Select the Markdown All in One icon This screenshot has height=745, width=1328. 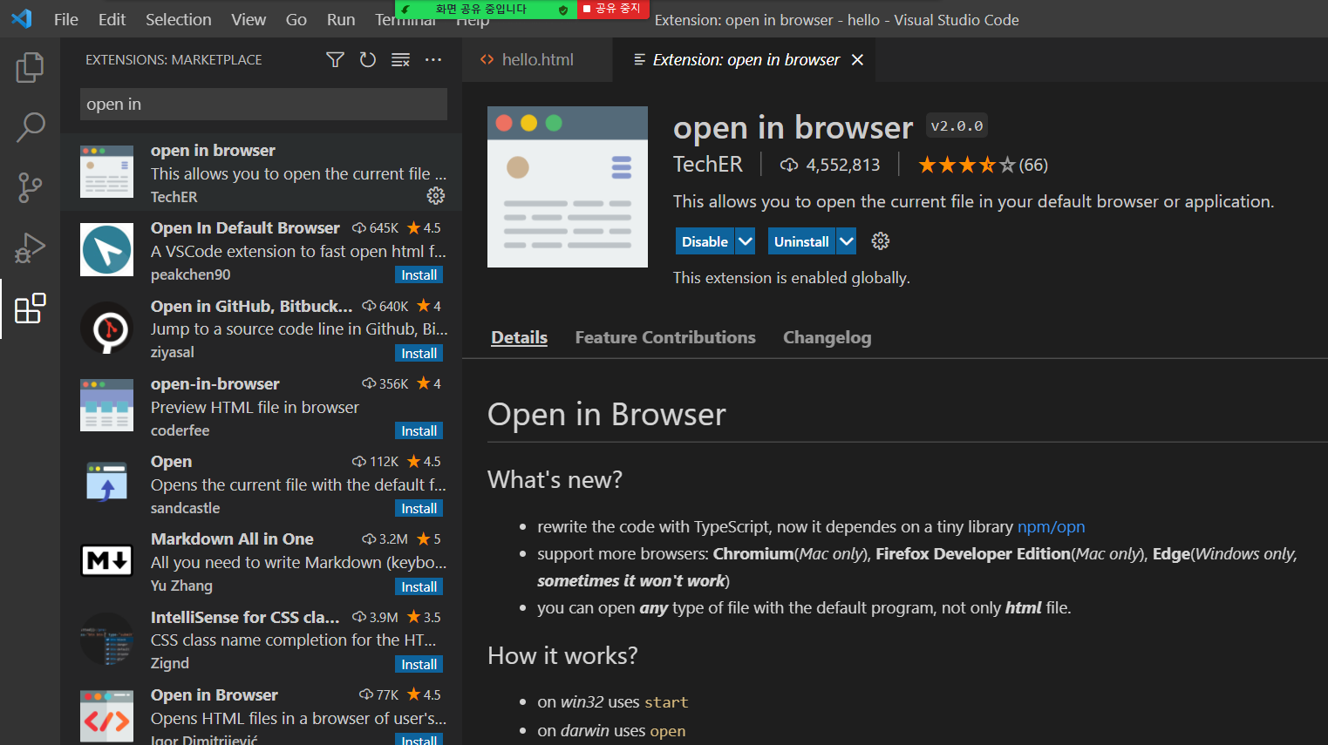pos(106,560)
